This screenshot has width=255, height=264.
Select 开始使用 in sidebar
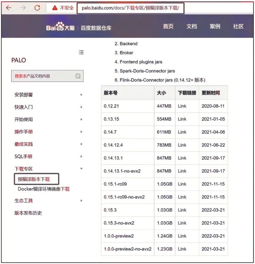click(x=23, y=120)
